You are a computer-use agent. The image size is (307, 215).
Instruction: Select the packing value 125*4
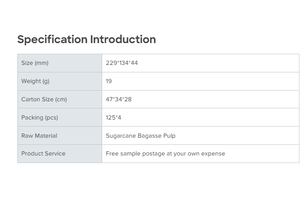[x=113, y=118]
